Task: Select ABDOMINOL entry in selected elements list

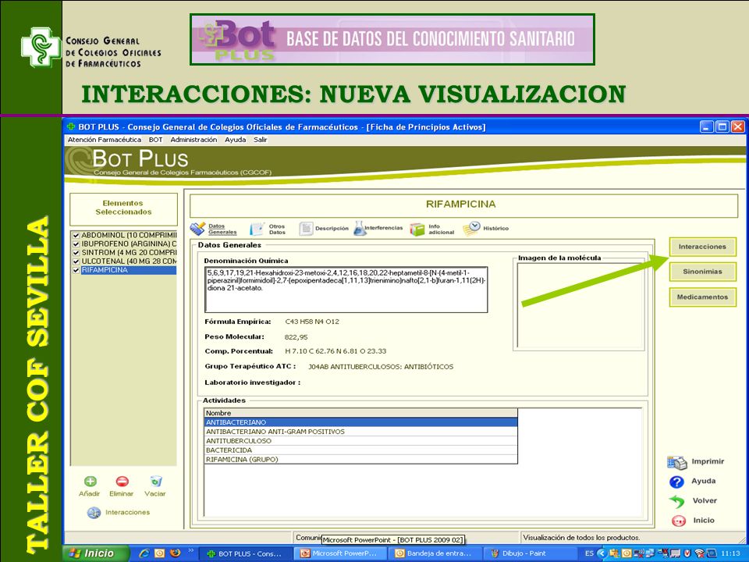Action: click(129, 236)
